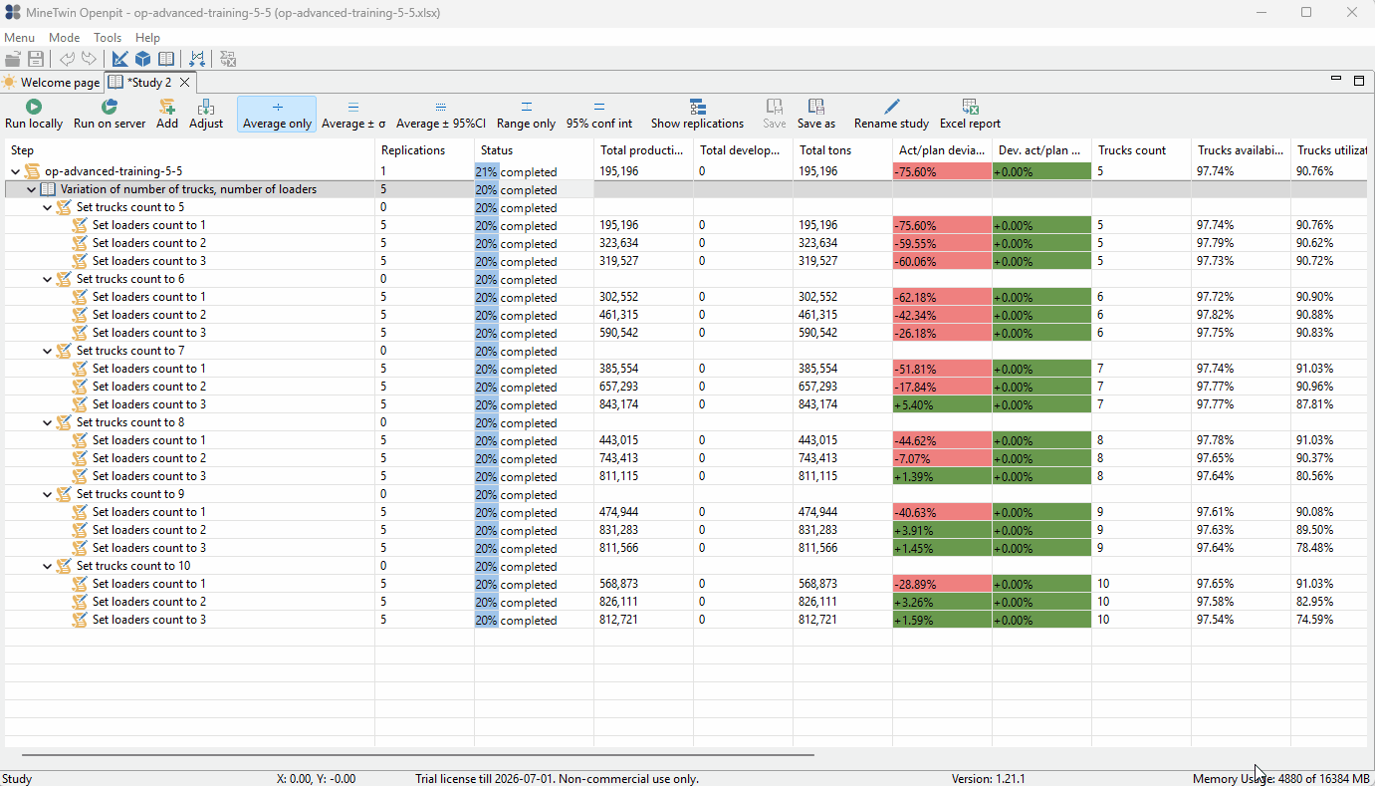
Task: Select Set loaders count to 2 under trucks count 9
Action: click(149, 530)
